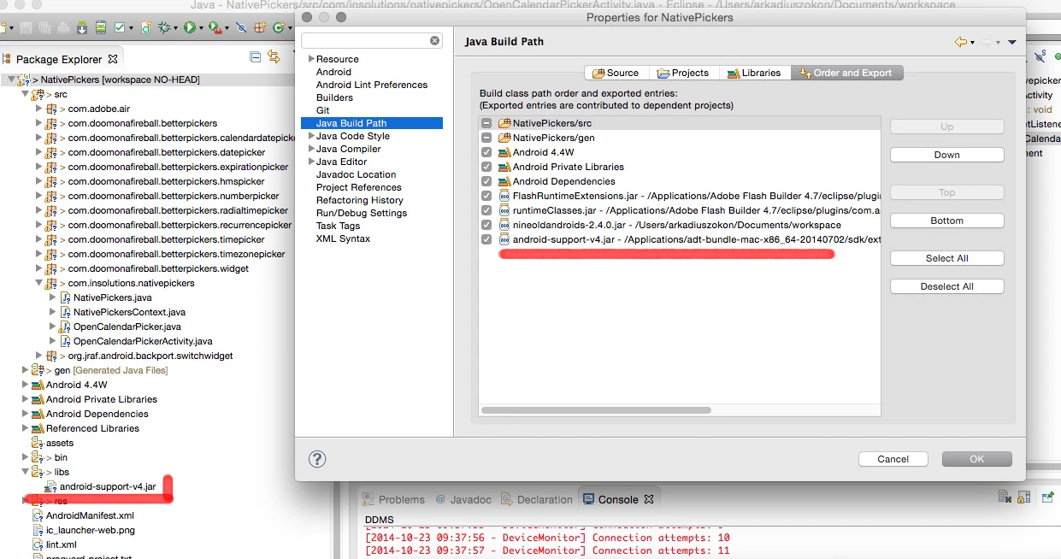1061x559 pixels.
Task: Toggle the NativePickers/gen export checkbox
Action: pyautogui.click(x=486, y=138)
